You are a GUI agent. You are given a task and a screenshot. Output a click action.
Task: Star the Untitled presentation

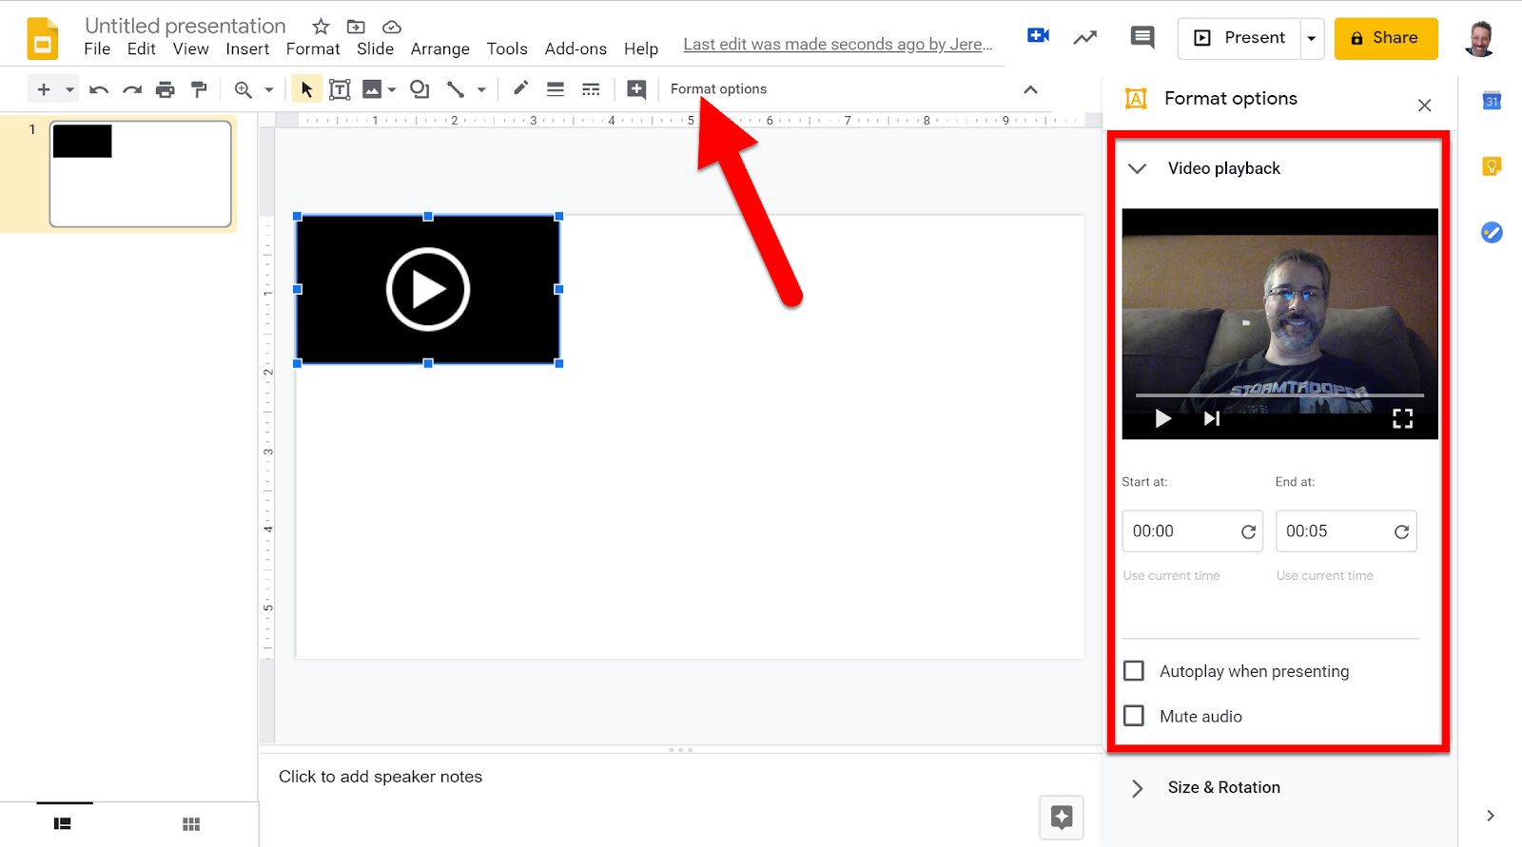pyautogui.click(x=321, y=27)
